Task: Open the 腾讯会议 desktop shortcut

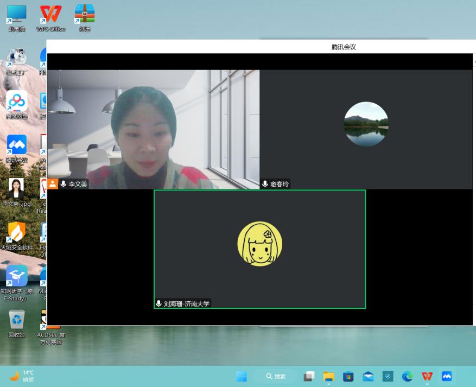Action: click(16, 145)
